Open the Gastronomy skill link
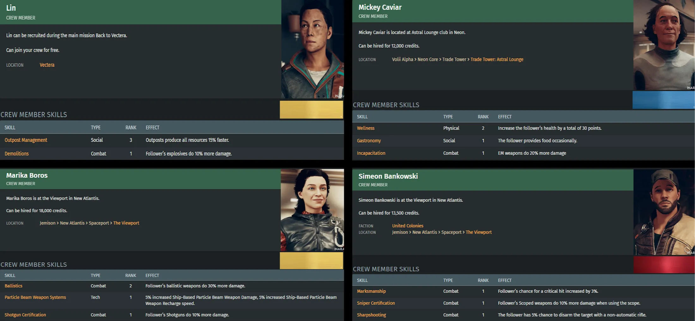Screen dimensions: 695x321 [369, 141]
